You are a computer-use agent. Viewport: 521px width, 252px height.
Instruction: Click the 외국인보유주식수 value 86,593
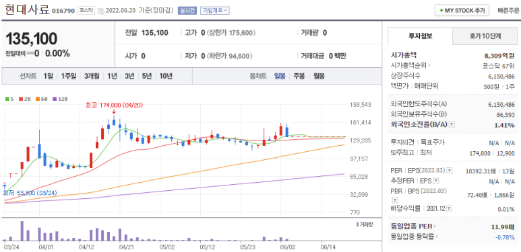[x=505, y=114]
